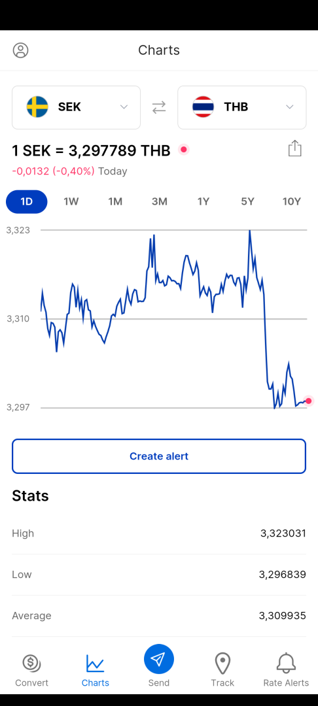Select the Charts icon in bottom bar
318x706 pixels.
click(x=95, y=664)
